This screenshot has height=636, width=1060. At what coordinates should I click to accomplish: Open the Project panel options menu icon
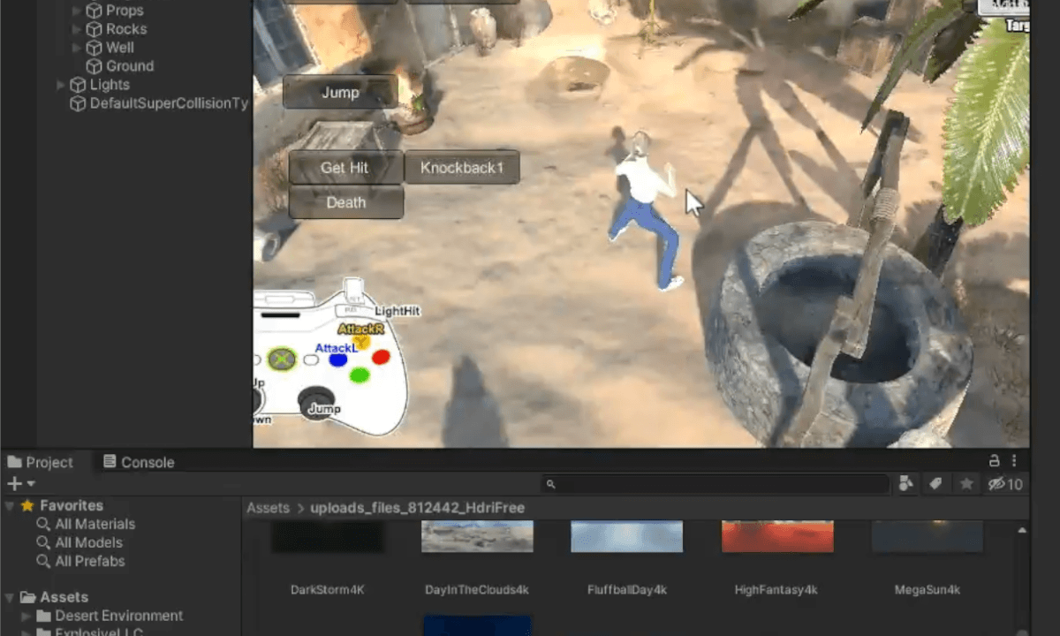(1014, 461)
